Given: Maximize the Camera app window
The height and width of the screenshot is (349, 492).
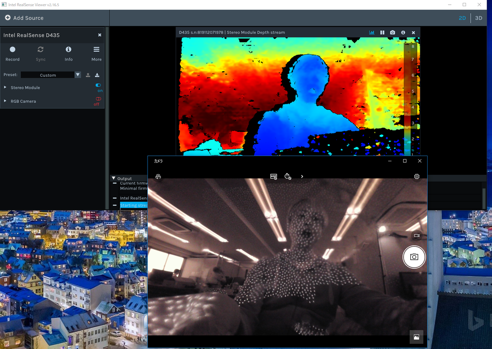Looking at the screenshot, I should click(405, 161).
